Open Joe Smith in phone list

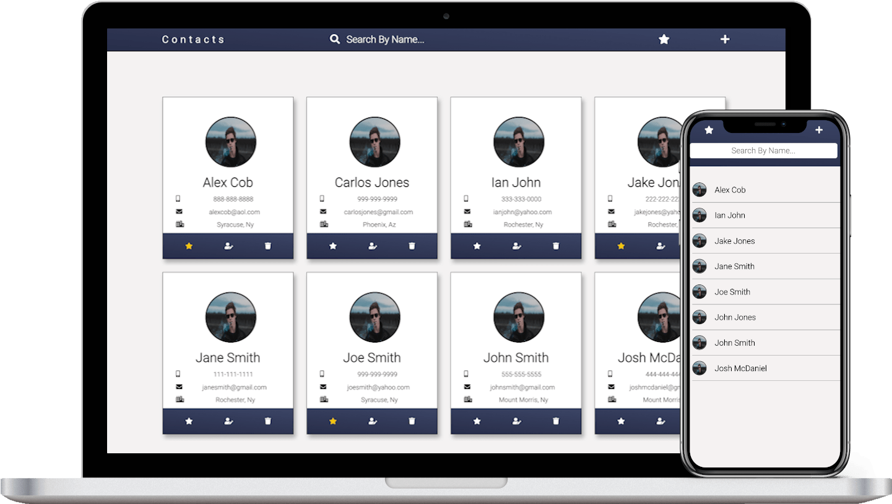pos(766,291)
